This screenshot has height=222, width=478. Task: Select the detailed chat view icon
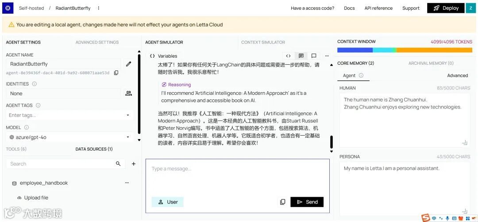pyautogui.click(x=301, y=56)
